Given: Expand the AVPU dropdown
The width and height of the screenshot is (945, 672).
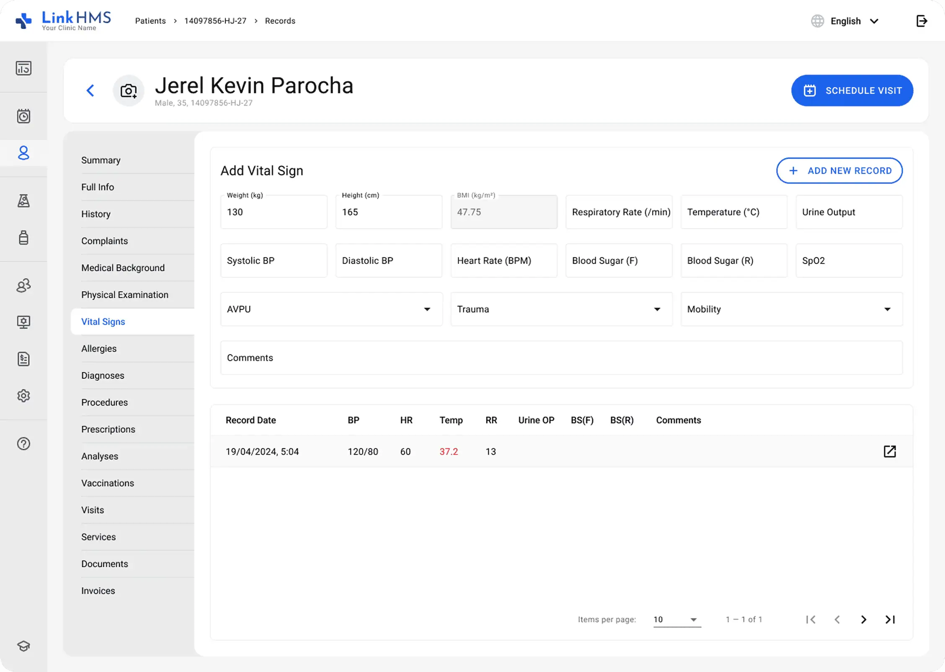Looking at the screenshot, I should click(331, 309).
